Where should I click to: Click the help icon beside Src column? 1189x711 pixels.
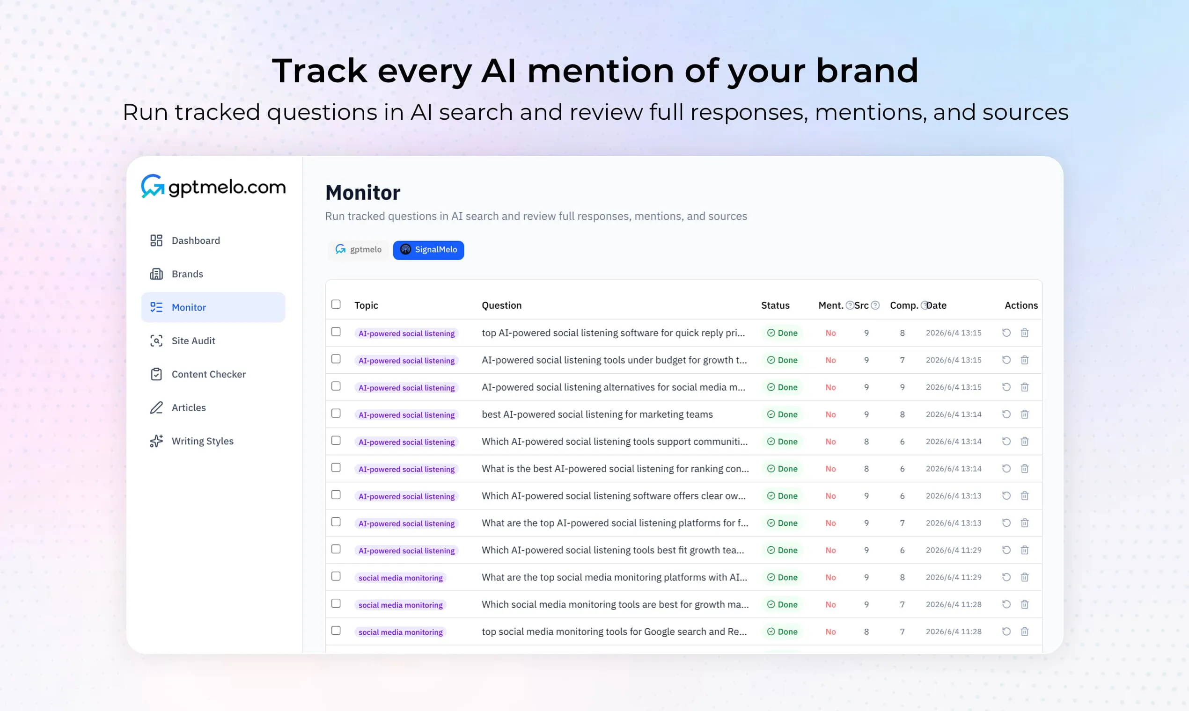pyautogui.click(x=875, y=305)
